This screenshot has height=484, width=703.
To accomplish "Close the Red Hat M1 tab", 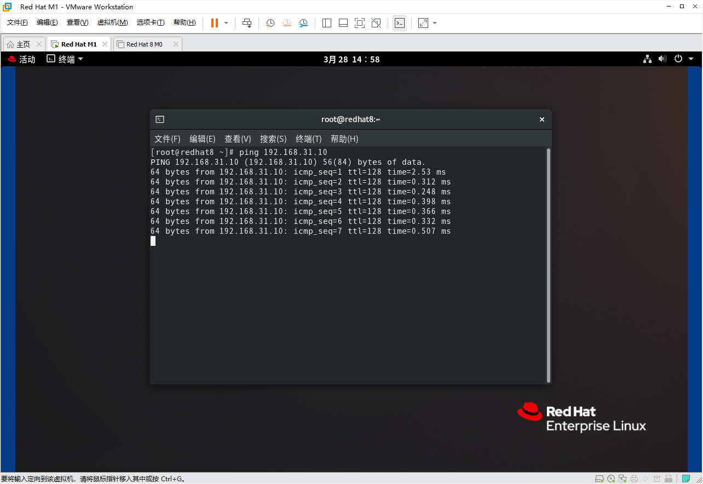I will point(105,44).
